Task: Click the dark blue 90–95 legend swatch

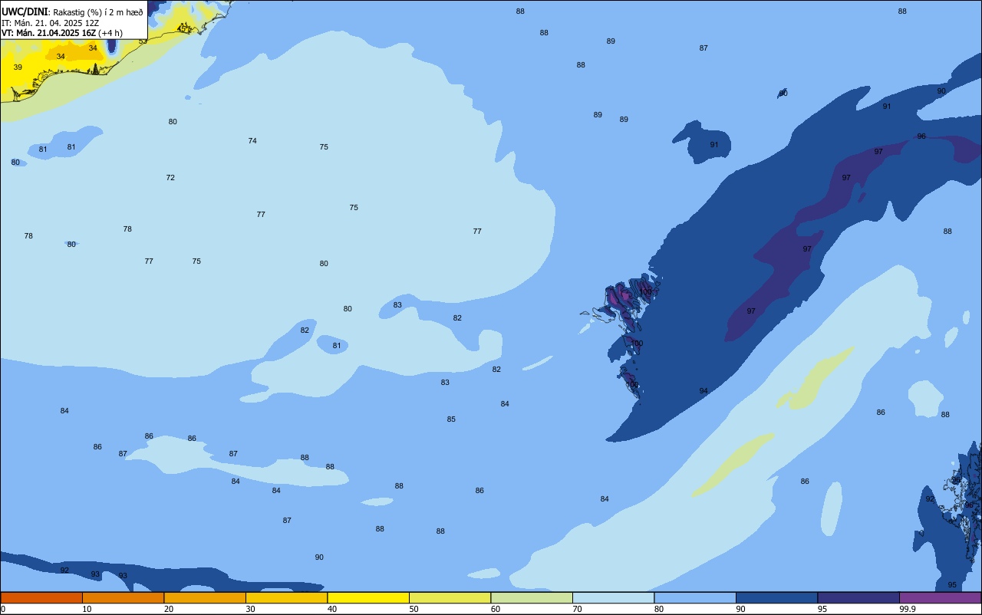Action: pyautogui.click(x=776, y=597)
